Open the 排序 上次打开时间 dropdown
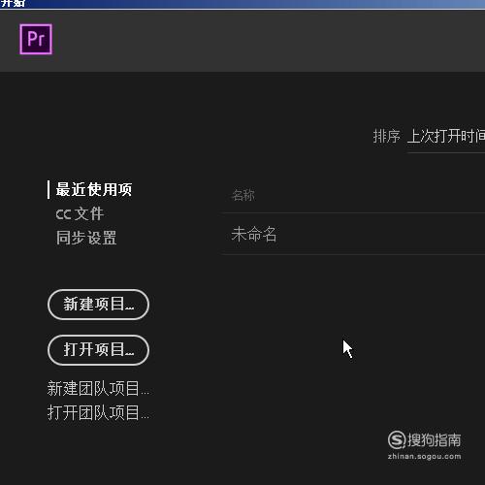 (x=445, y=136)
